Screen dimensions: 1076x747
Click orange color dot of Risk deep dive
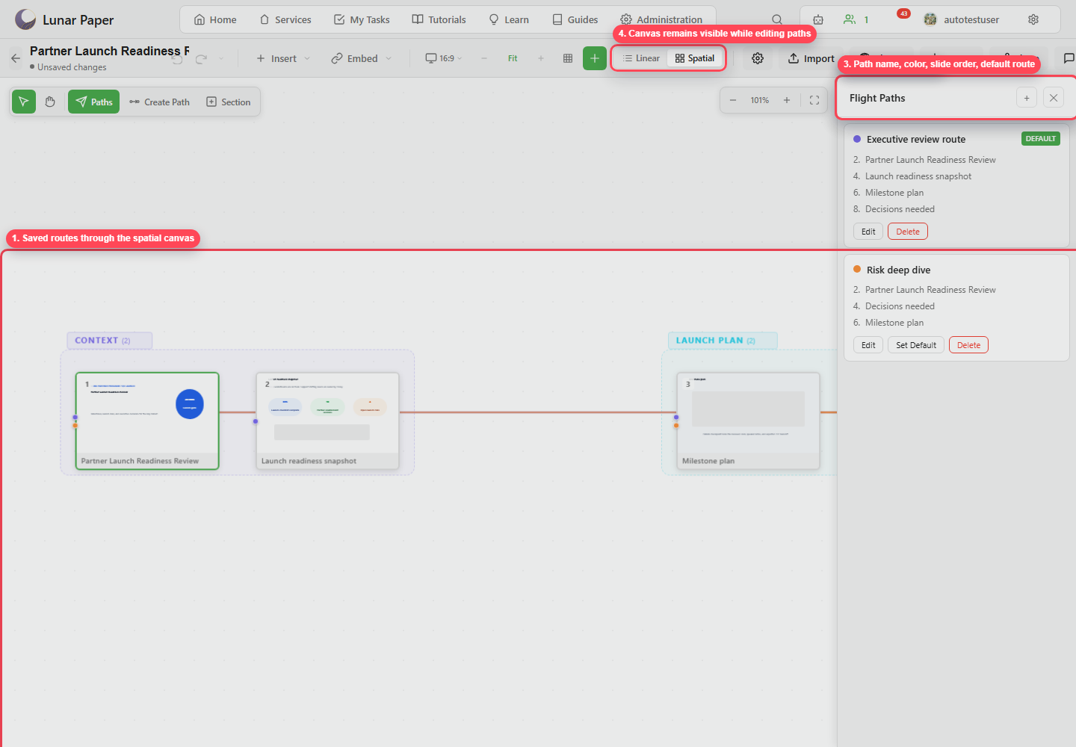point(857,270)
